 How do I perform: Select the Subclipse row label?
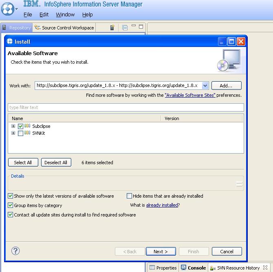point(41,126)
